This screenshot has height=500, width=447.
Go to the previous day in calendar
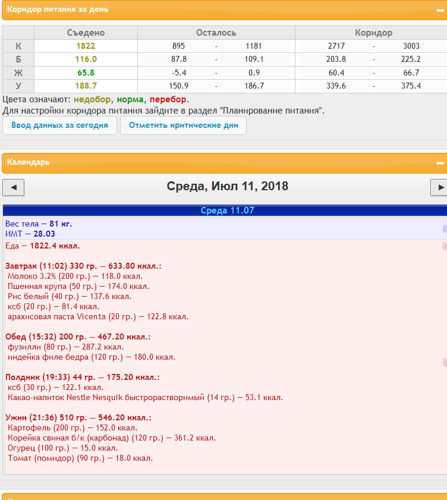(13, 187)
